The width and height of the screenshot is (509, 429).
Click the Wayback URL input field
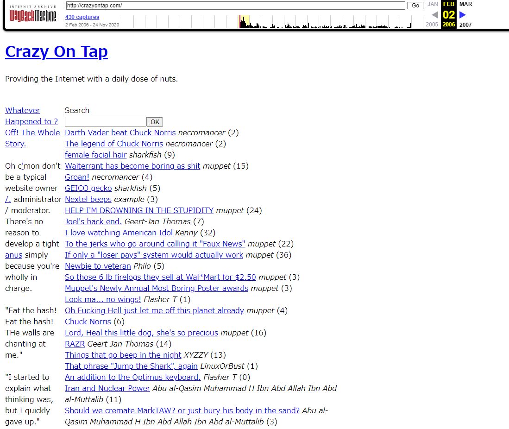point(235,6)
